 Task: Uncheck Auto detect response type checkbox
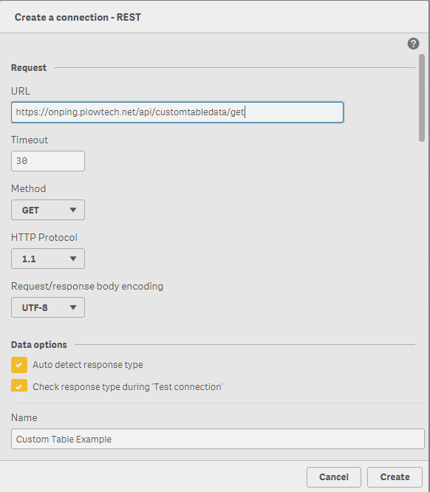(x=19, y=365)
